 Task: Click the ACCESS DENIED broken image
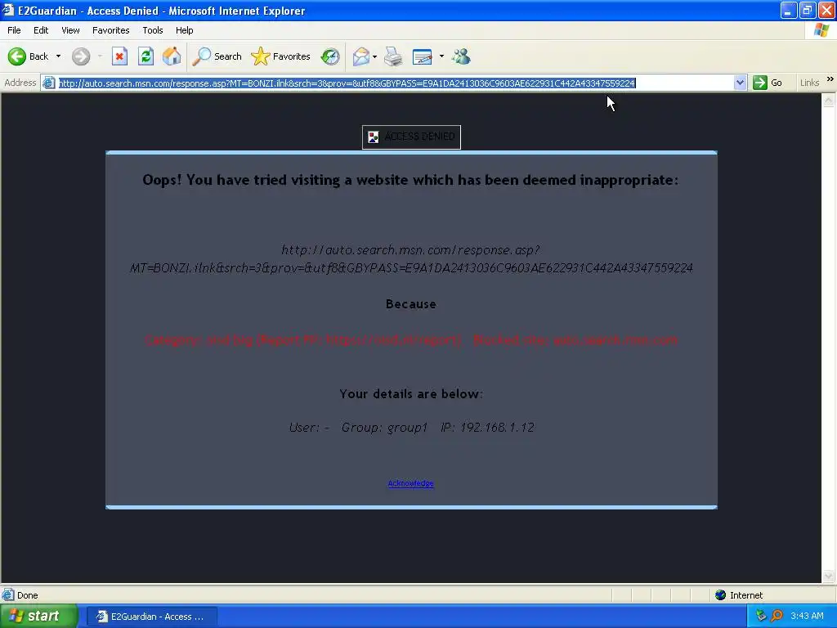411,137
